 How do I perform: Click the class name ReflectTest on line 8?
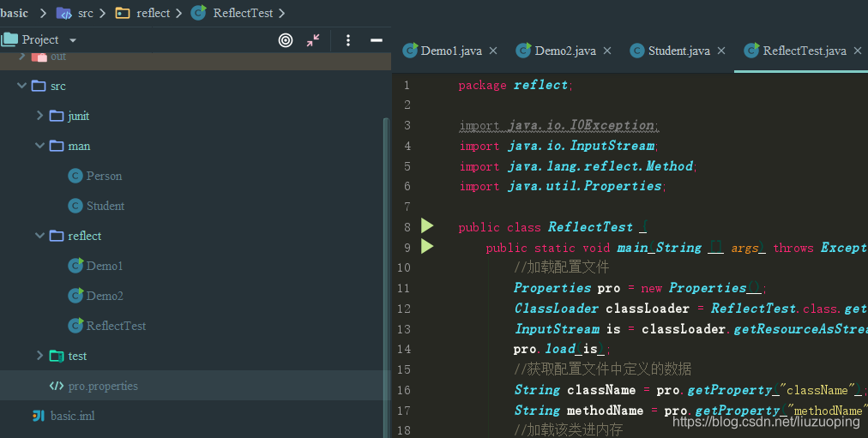[590, 227]
